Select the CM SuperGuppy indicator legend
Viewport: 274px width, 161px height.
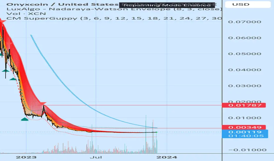114,18
